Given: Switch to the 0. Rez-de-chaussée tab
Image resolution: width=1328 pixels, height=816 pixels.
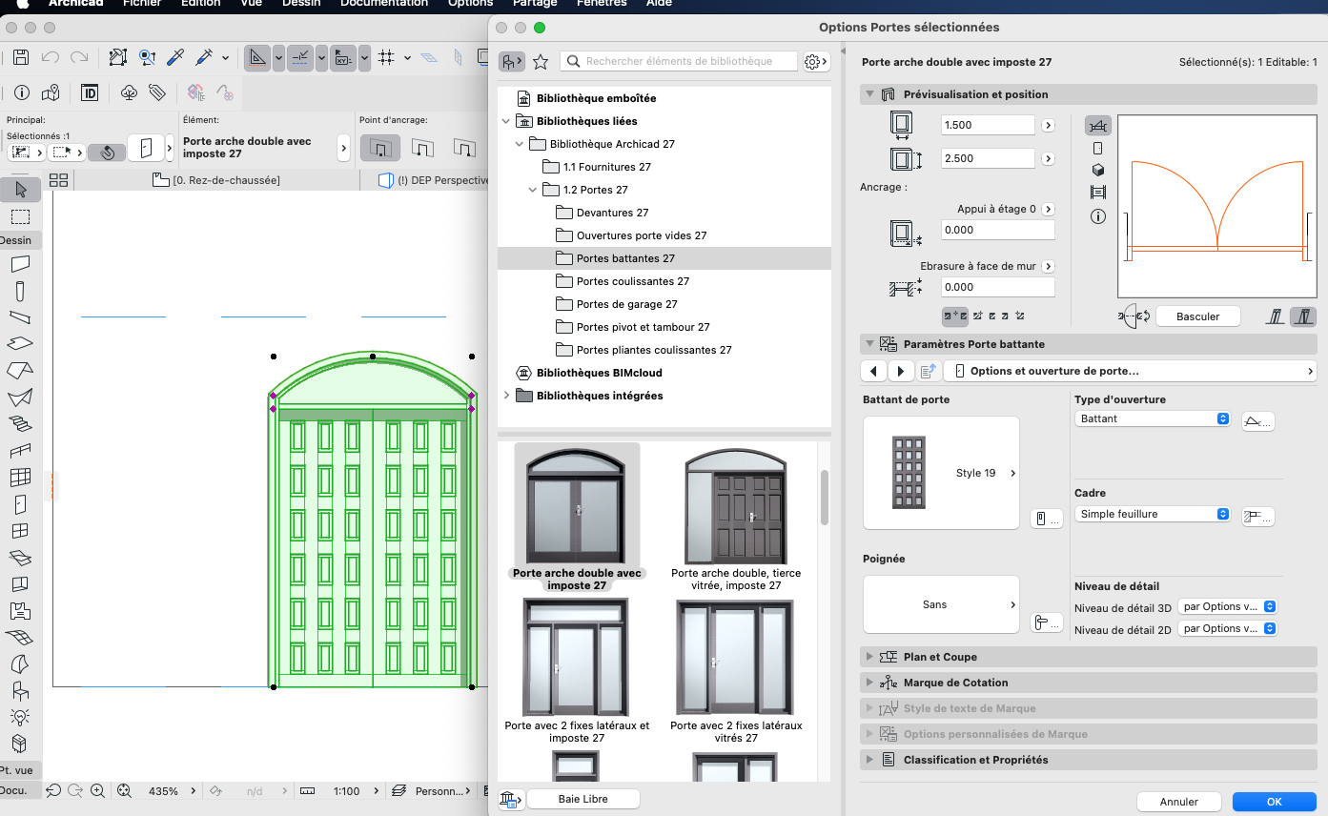Looking at the screenshot, I should click(217, 180).
